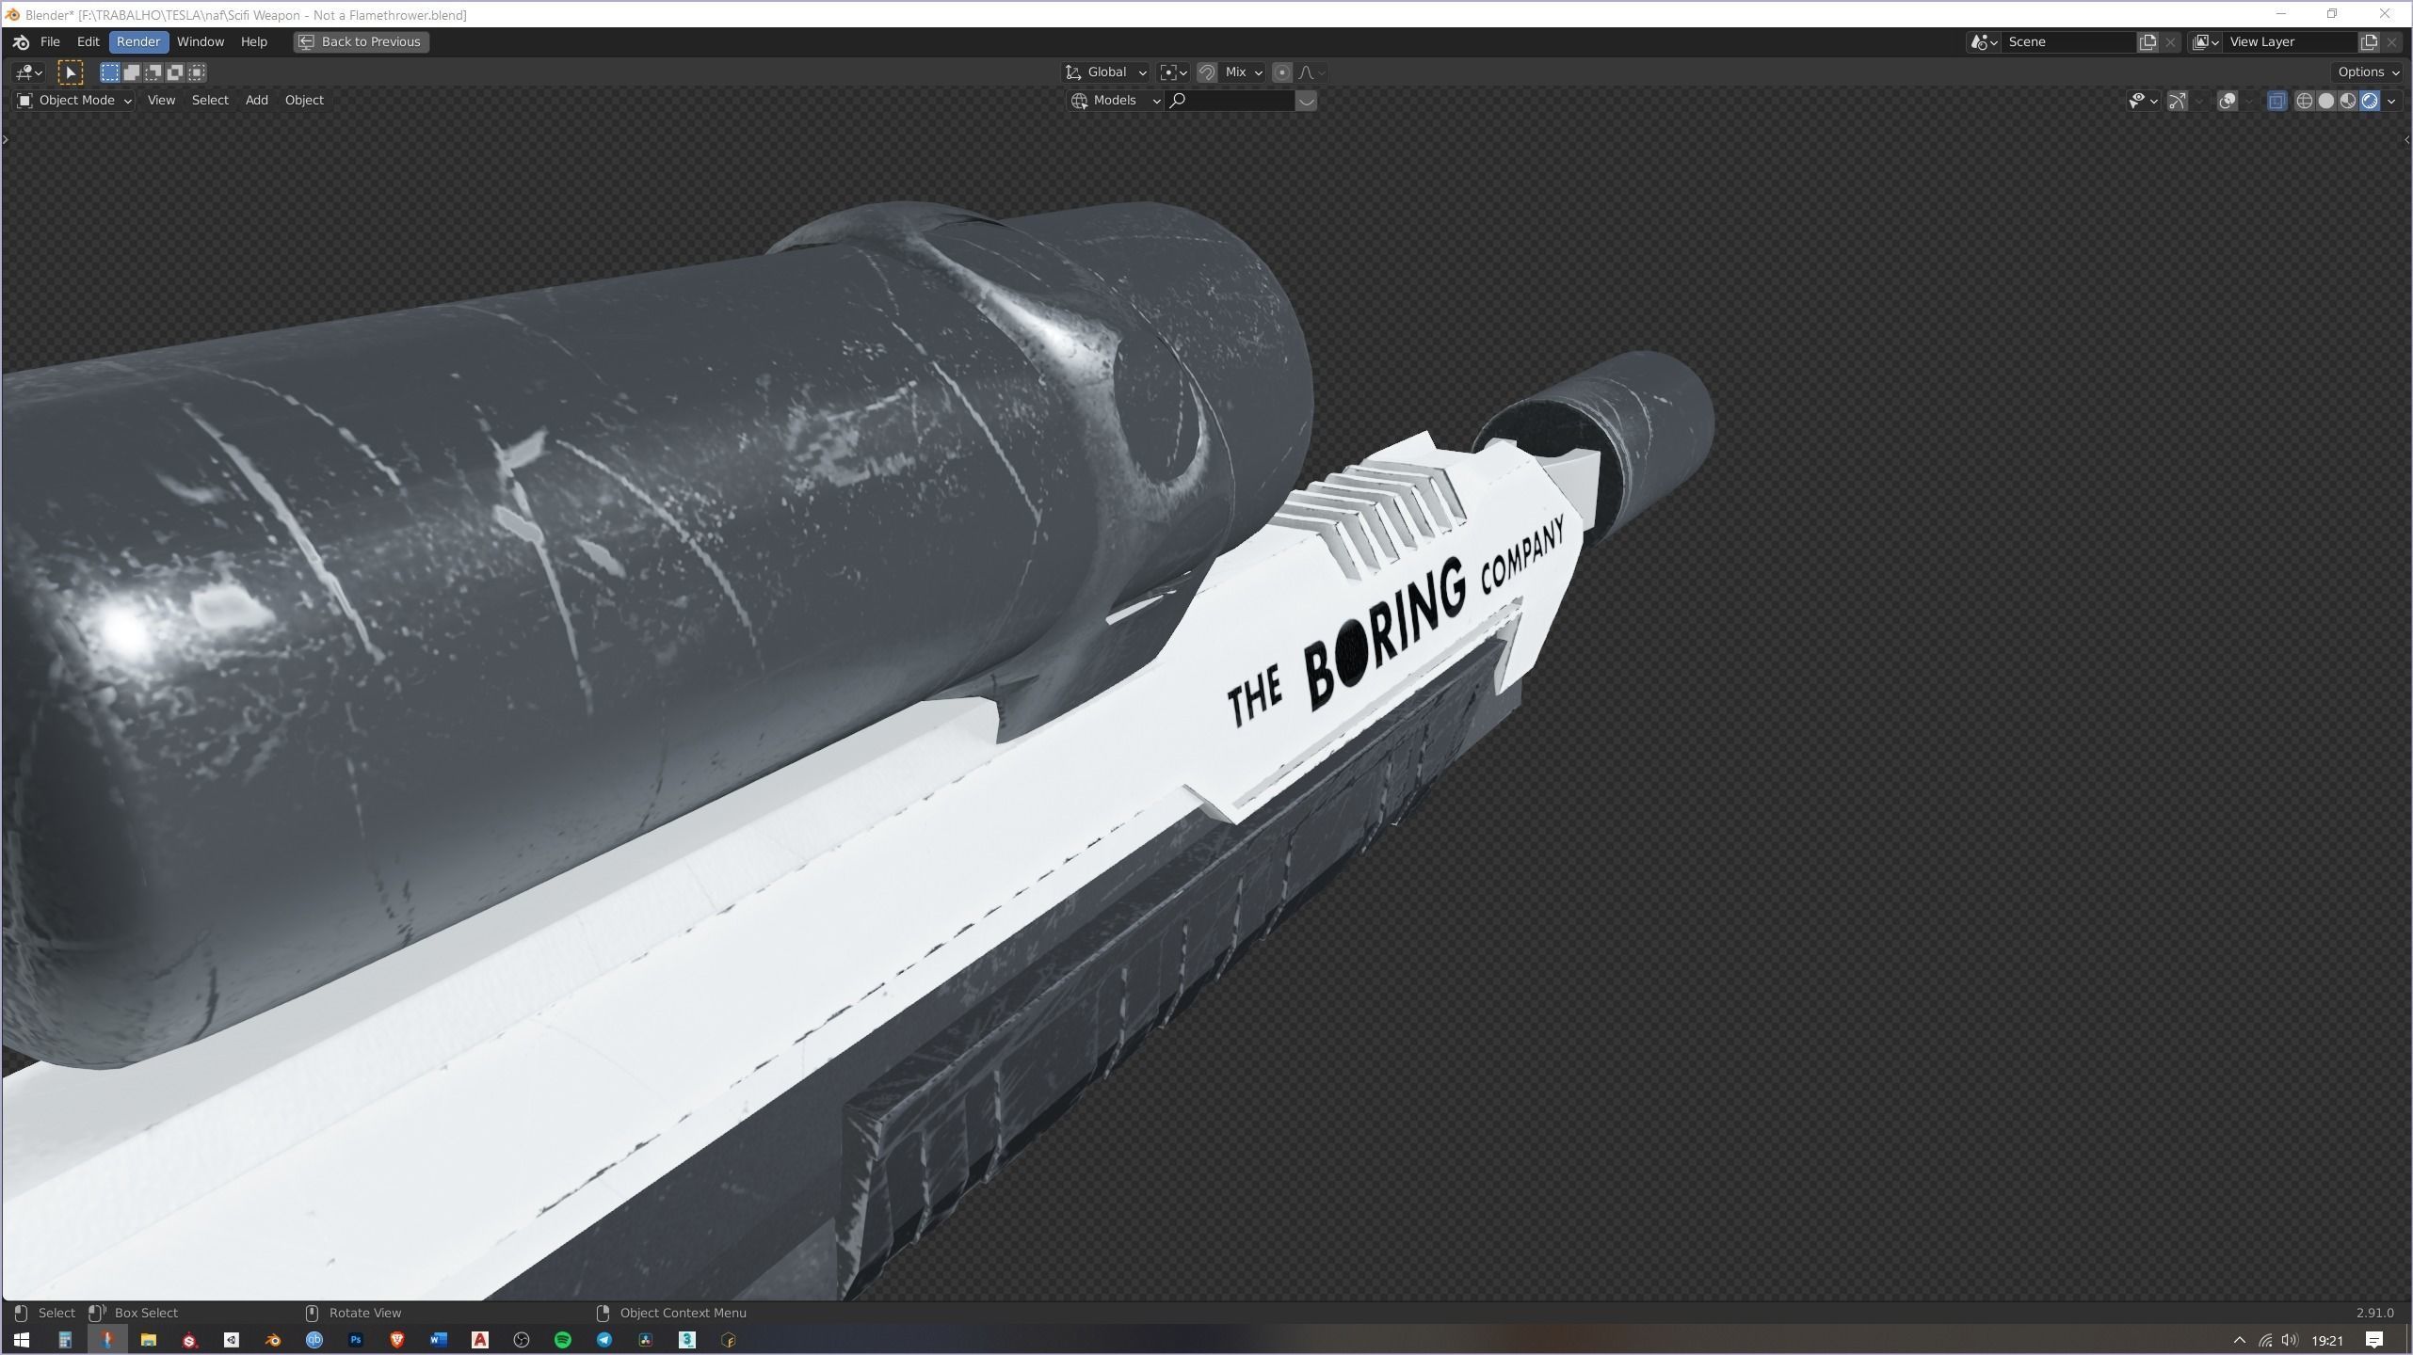Open the editor type selector dropdown

[28, 72]
